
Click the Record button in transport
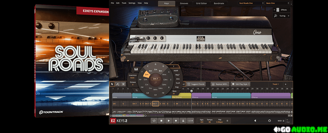pyautogui.click(x=176, y=121)
